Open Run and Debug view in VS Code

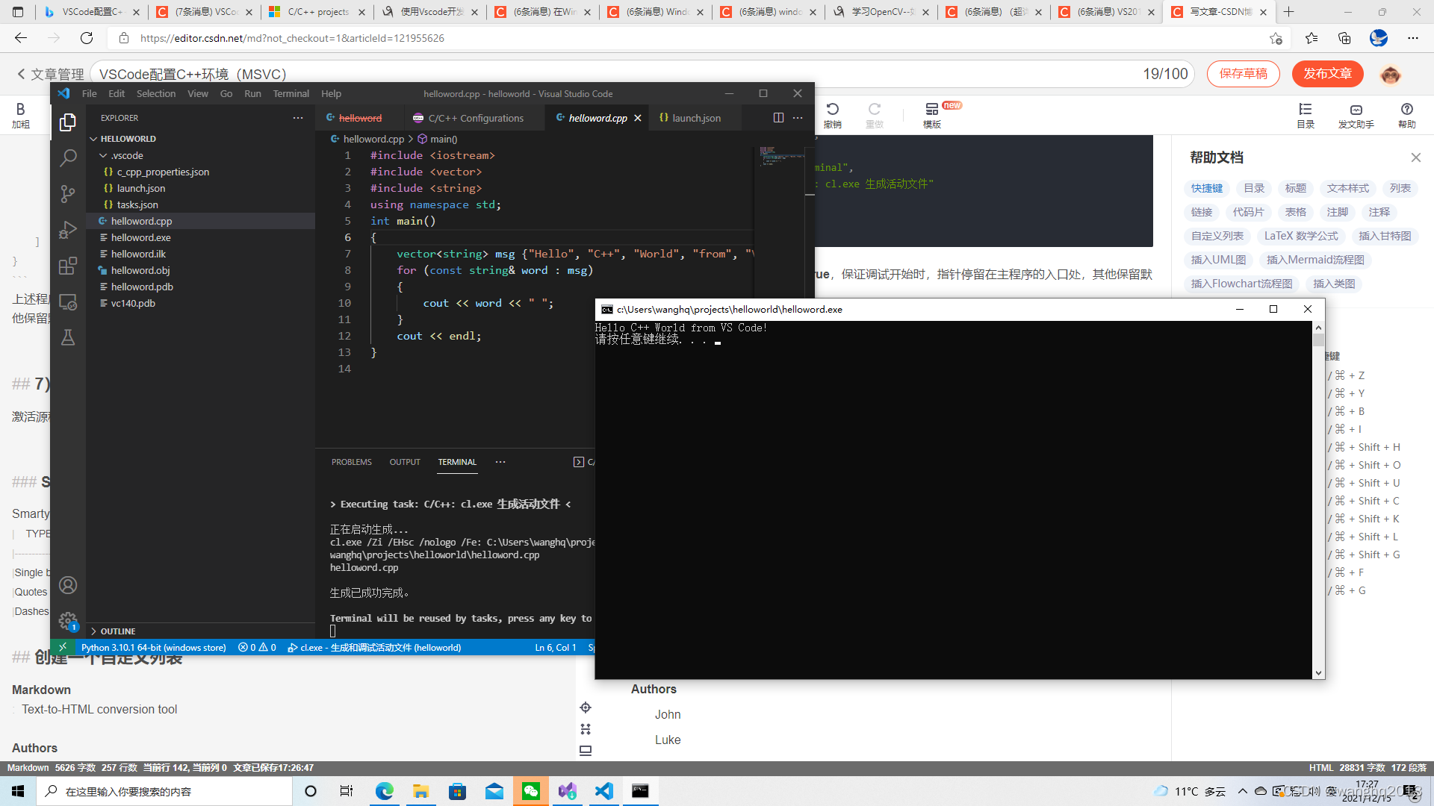68,230
